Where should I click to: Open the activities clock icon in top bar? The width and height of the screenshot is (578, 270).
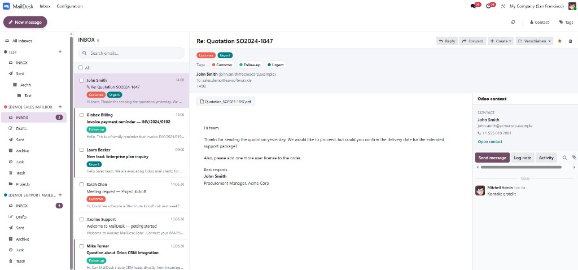click(488, 6)
